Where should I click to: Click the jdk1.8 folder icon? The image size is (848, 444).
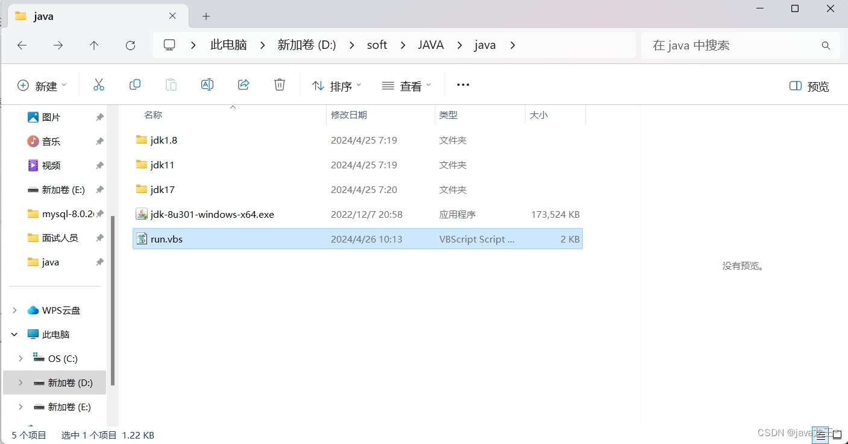(142, 140)
